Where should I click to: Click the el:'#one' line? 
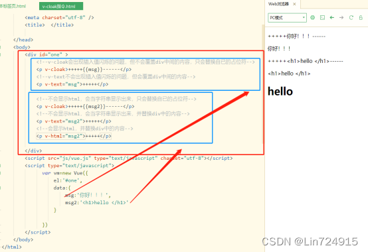coord(68,180)
